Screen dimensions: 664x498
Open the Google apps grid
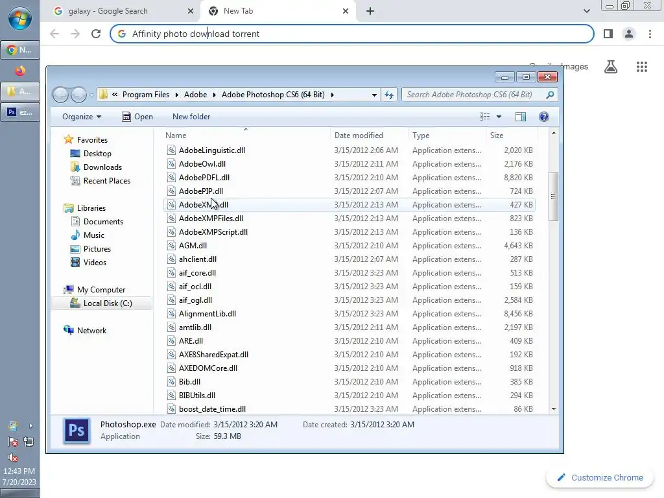pos(642,67)
